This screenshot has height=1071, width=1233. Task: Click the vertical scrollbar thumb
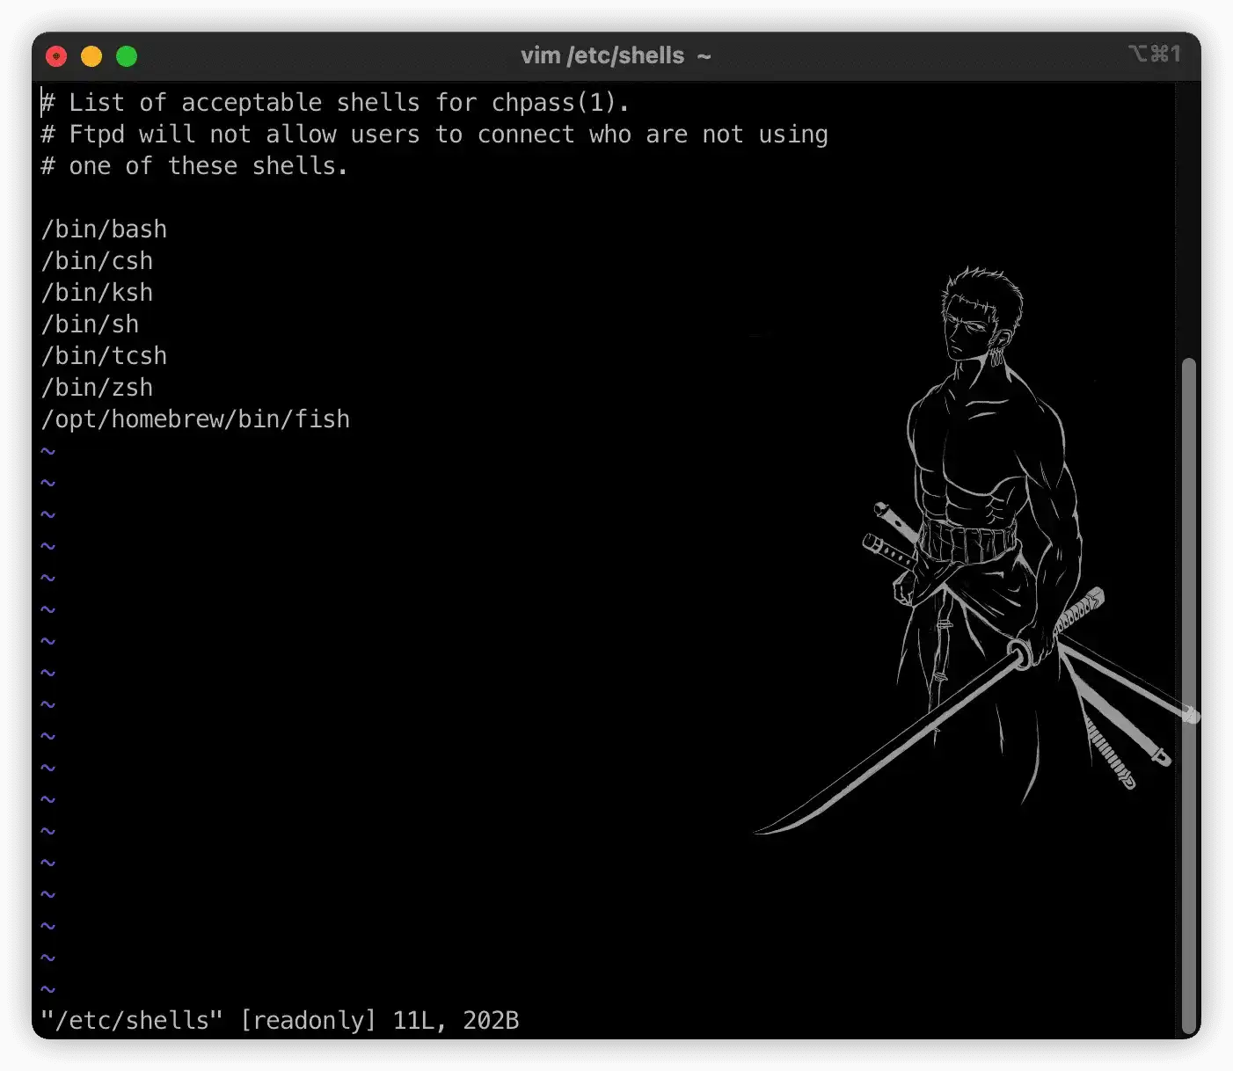point(1188,695)
